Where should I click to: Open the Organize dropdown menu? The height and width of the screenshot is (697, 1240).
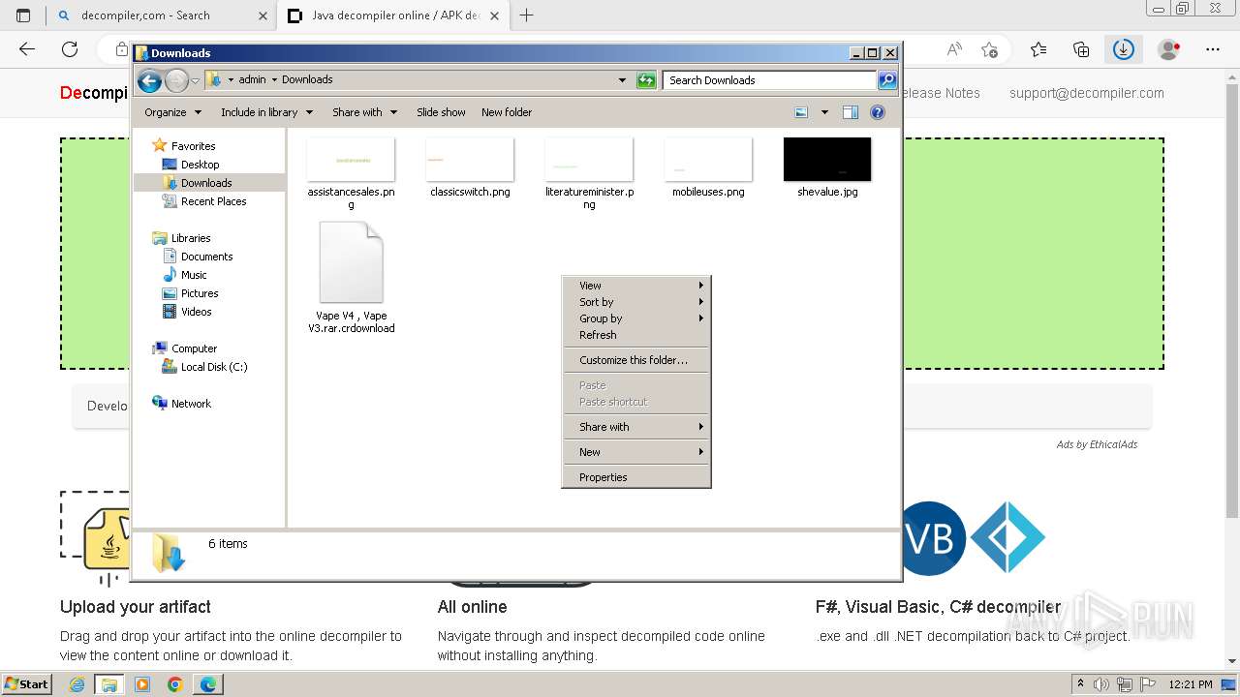click(x=172, y=112)
